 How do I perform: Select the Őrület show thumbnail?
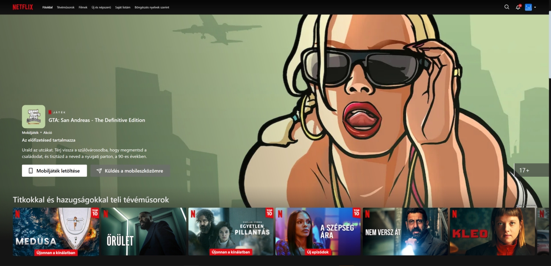click(143, 231)
